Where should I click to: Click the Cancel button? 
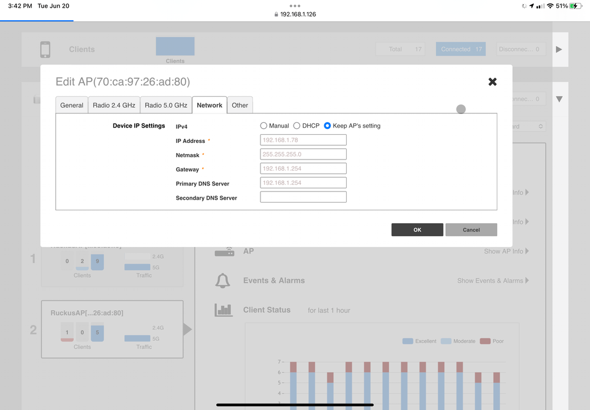point(471,230)
